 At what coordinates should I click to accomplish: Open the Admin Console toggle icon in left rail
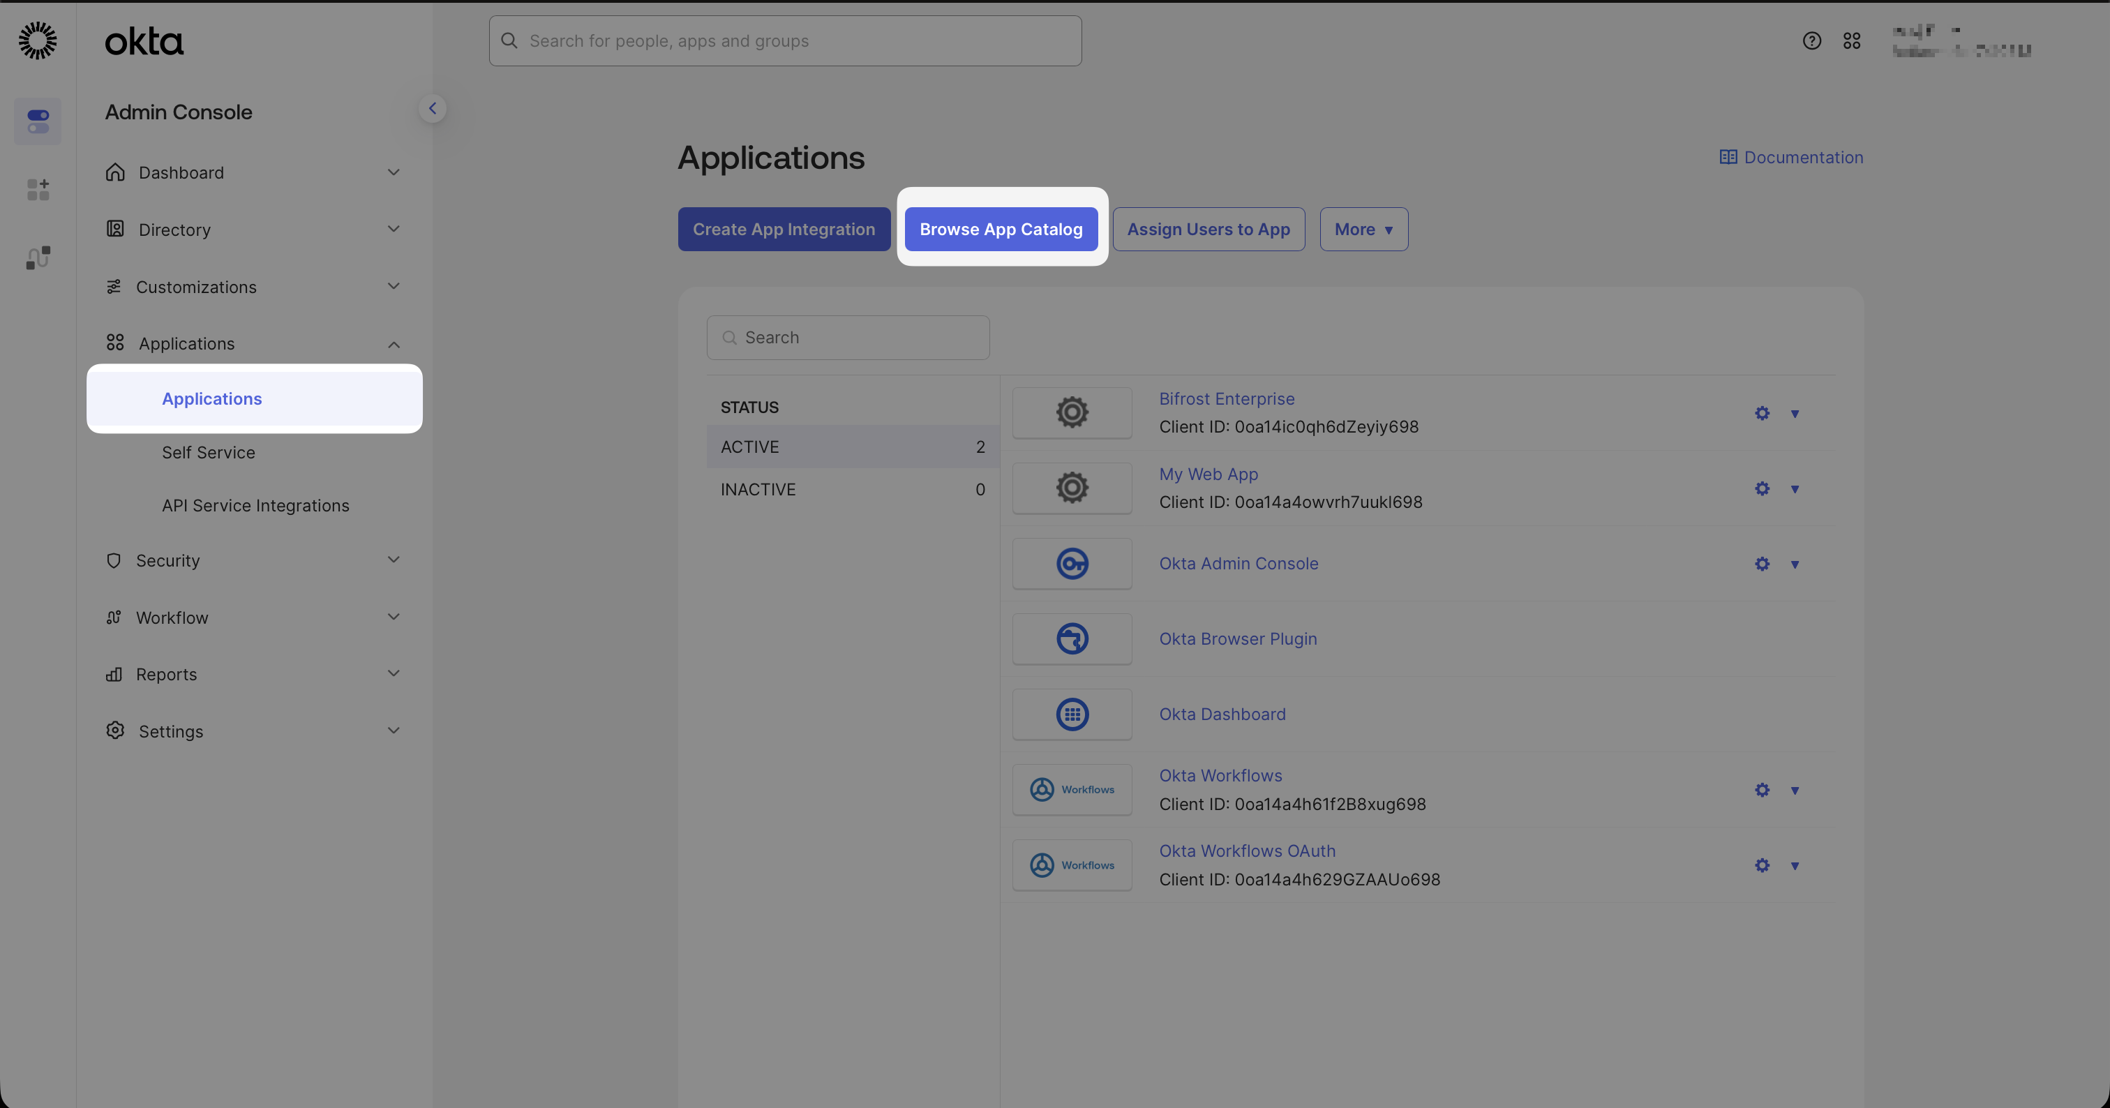tap(38, 121)
